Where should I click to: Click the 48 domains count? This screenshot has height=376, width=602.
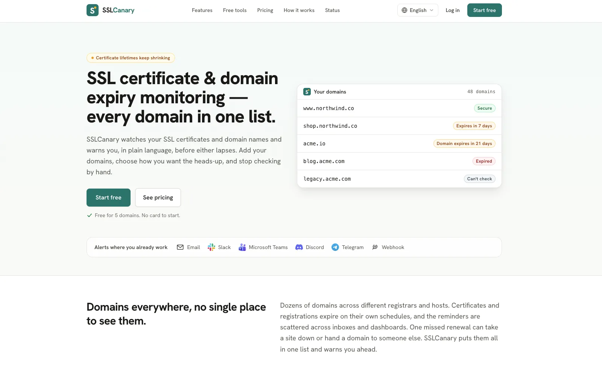coord(481,92)
